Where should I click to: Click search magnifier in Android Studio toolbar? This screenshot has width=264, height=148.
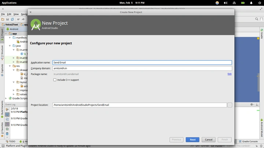click(x=257, y=19)
